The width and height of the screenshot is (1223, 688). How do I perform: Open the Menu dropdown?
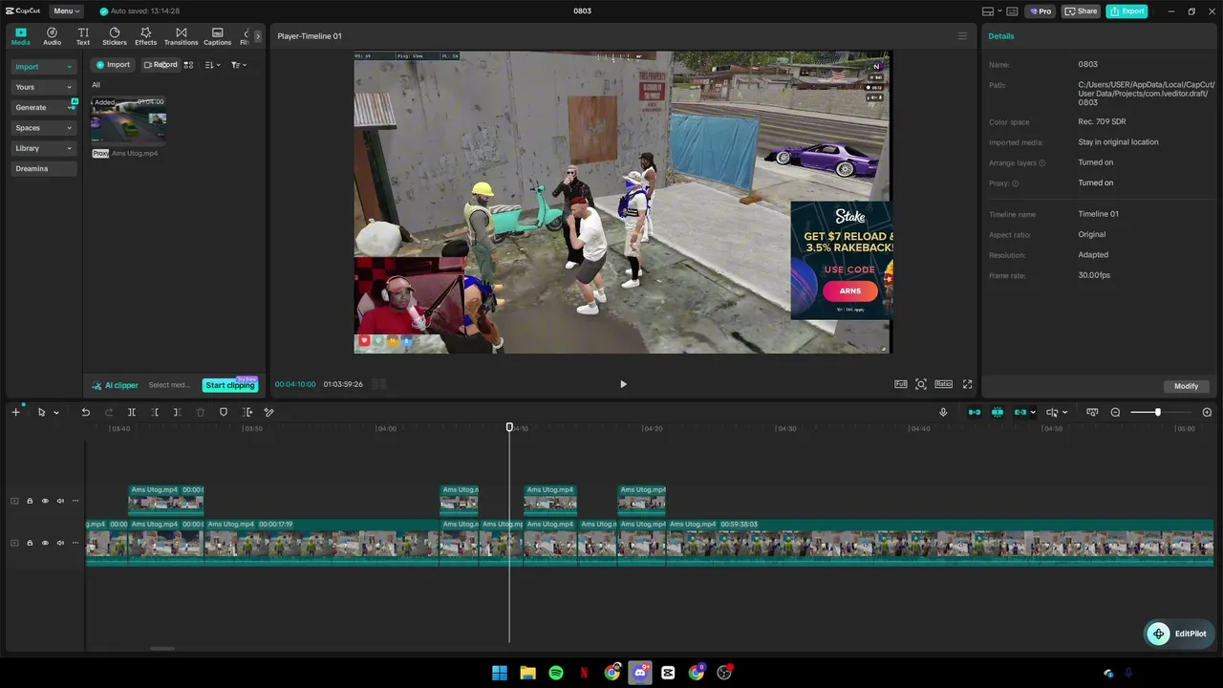[x=66, y=11]
